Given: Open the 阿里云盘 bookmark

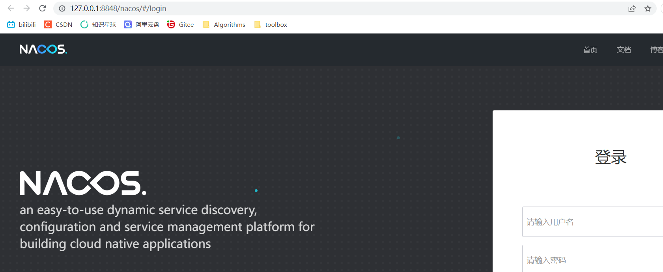Looking at the screenshot, I should click(x=142, y=24).
